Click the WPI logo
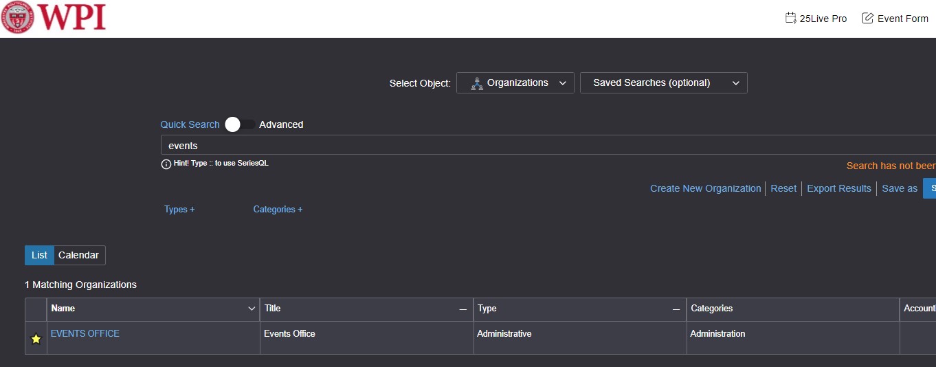This screenshot has width=936, height=367. click(54, 18)
